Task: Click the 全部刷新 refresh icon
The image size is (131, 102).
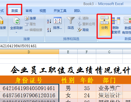Action: [x=16, y=20]
